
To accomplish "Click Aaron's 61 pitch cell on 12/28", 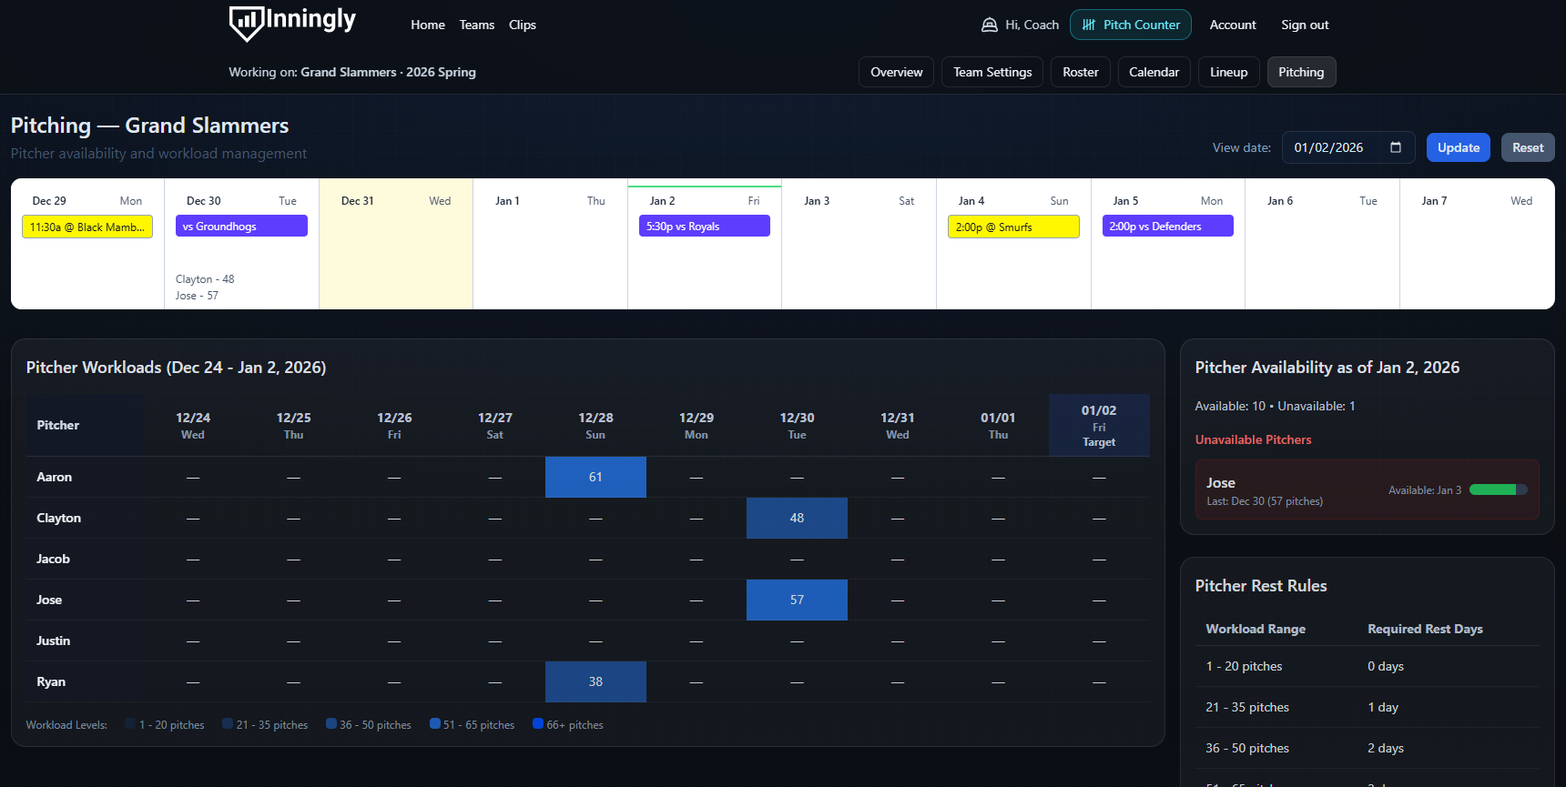I will pos(595,477).
